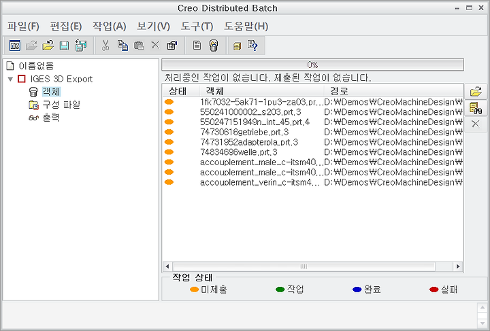Select row 550247151949n_int_45.prt.4
The image size is (490, 331).
click(312, 122)
